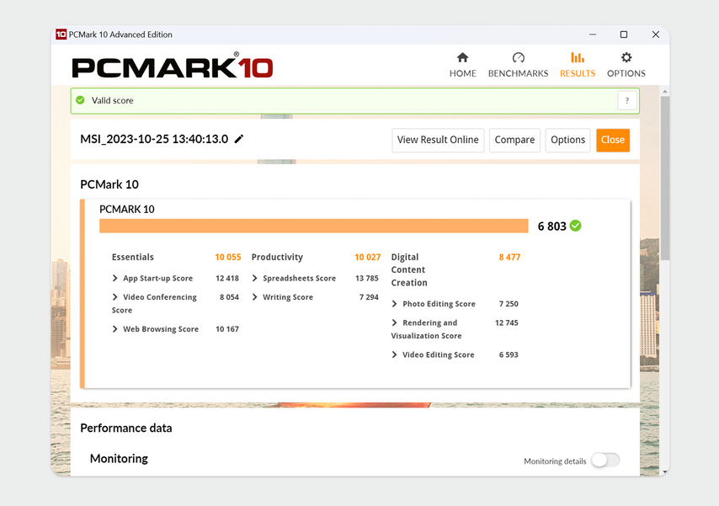Screen dimensions: 719x506
Task: Switch to BENCHMARKS tab label
Action: point(518,73)
